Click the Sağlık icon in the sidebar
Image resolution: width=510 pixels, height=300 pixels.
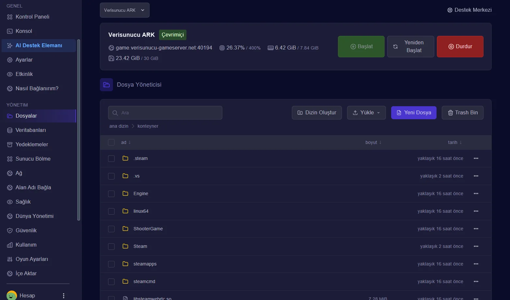(x=10, y=202)
